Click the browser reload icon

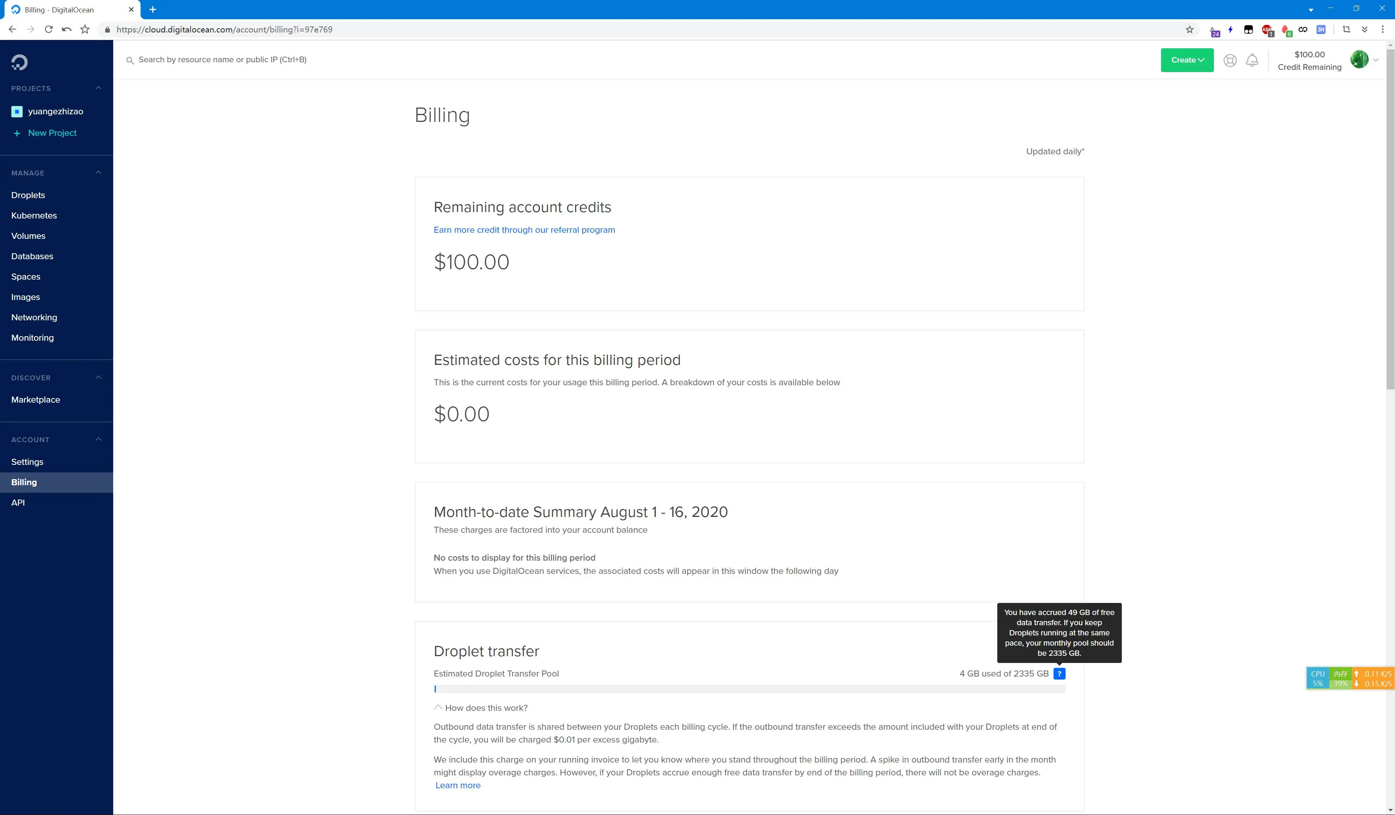click(49, 30)
